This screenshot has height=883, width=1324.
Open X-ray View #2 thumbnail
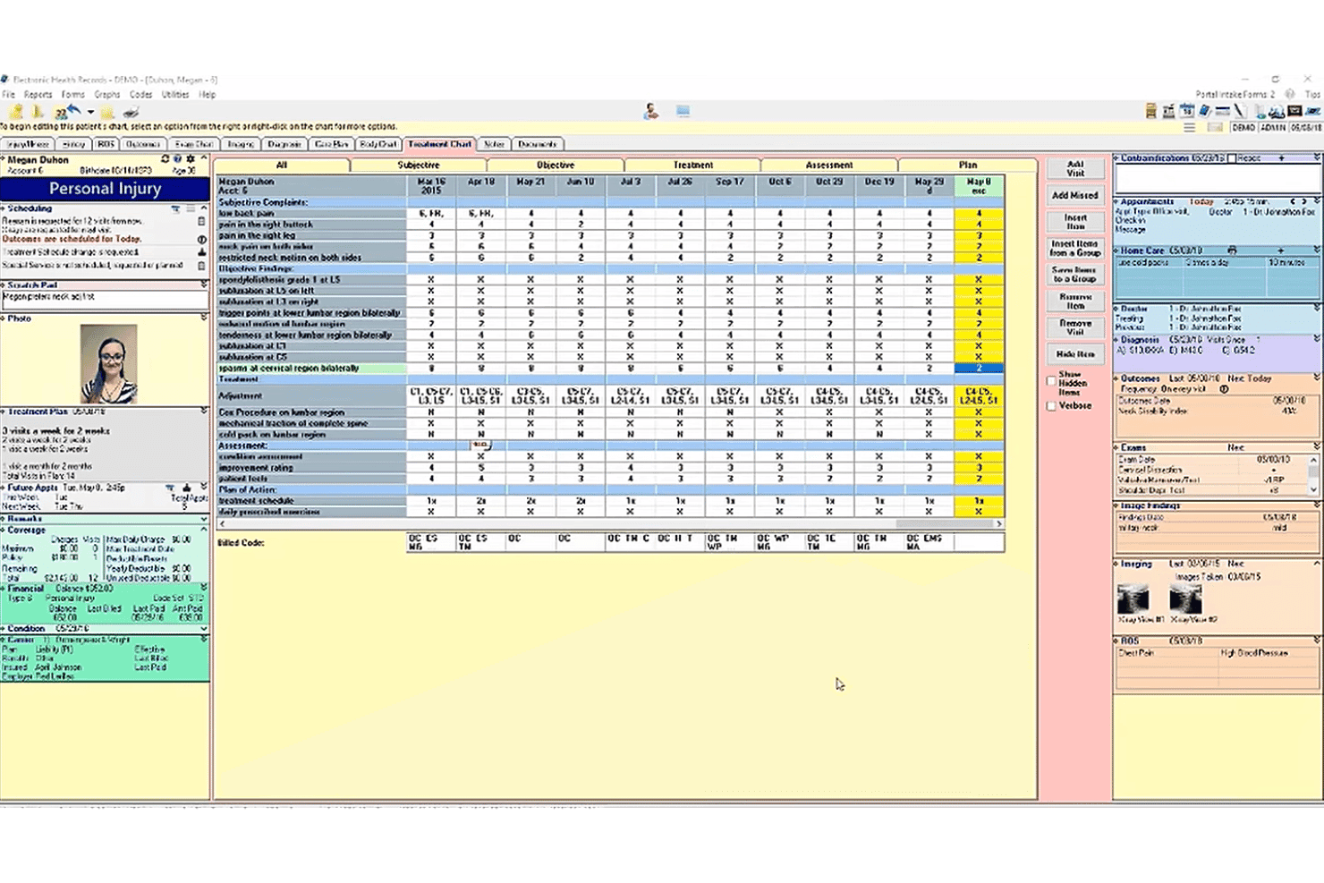coord(1185,598)
